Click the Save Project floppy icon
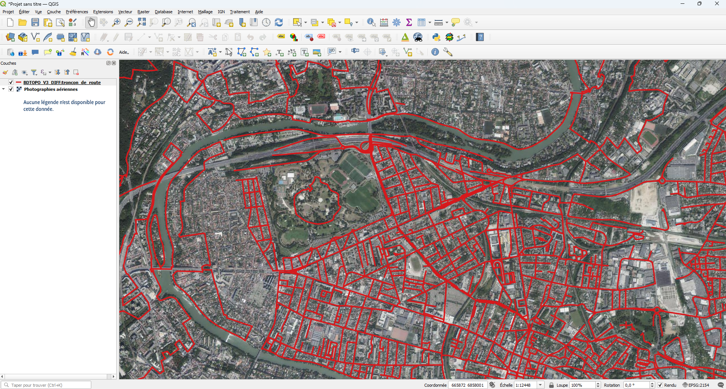Image resolution: width=726 pixels, height=389 pixels. [x=35, y=23]
